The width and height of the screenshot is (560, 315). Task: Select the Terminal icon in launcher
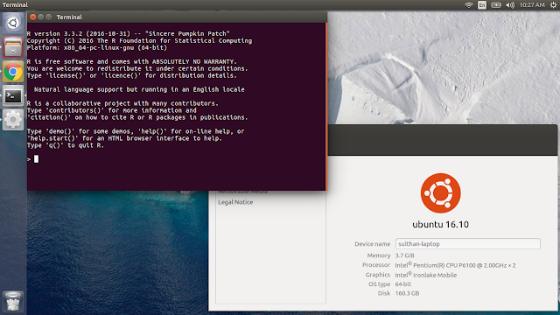(x=13, y=95)
